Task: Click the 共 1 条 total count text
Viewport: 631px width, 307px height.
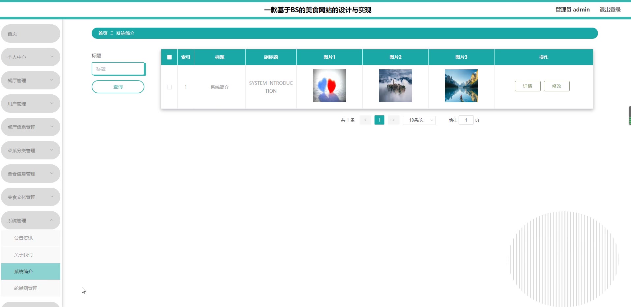Action: pos(348,120)
